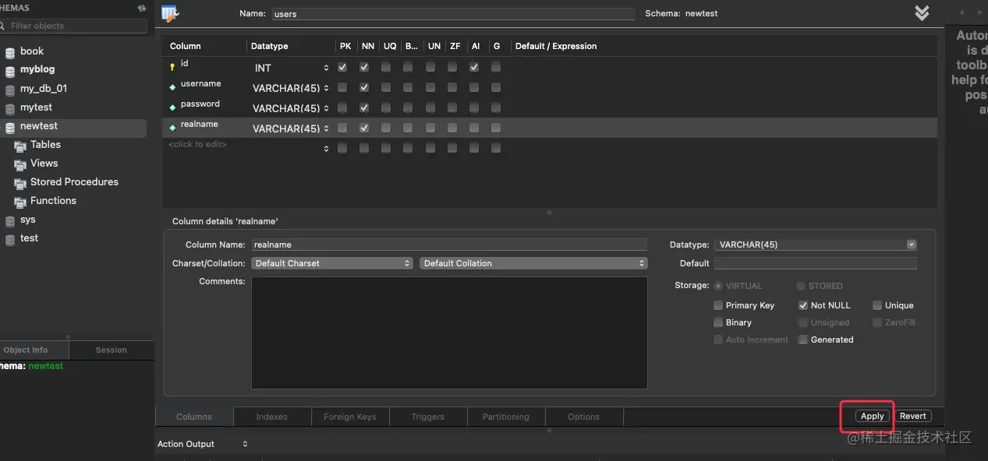Screen dimensions: 988x461
Task: Click the primary key icon of id row
Action: pyautogui.click(x=172, y=67)
